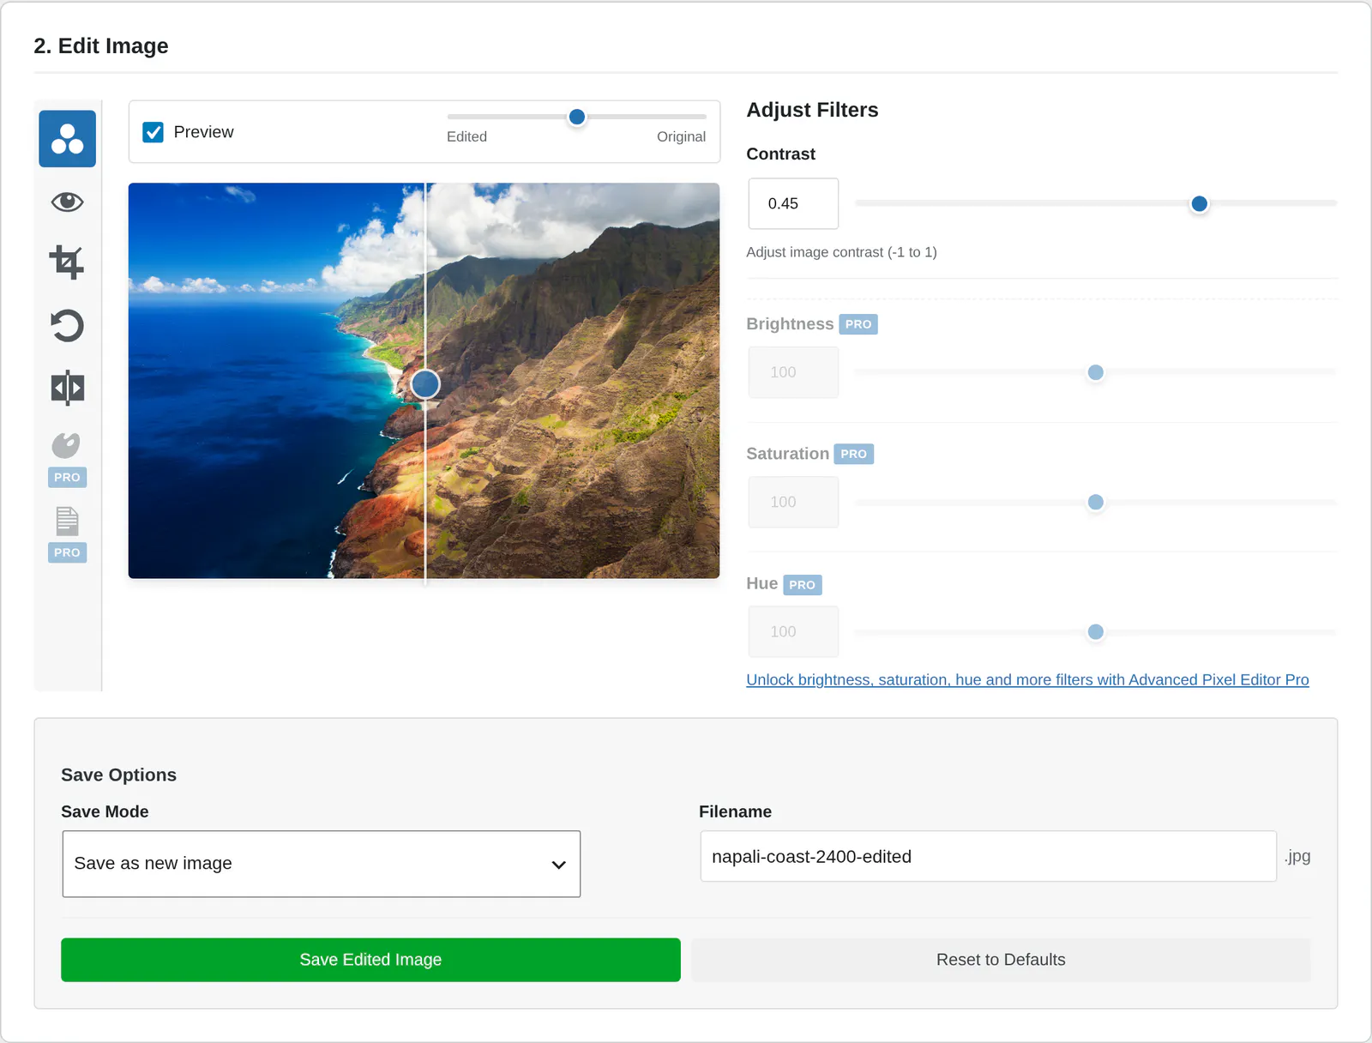Click the PRO badge next to Saturation

854,454
